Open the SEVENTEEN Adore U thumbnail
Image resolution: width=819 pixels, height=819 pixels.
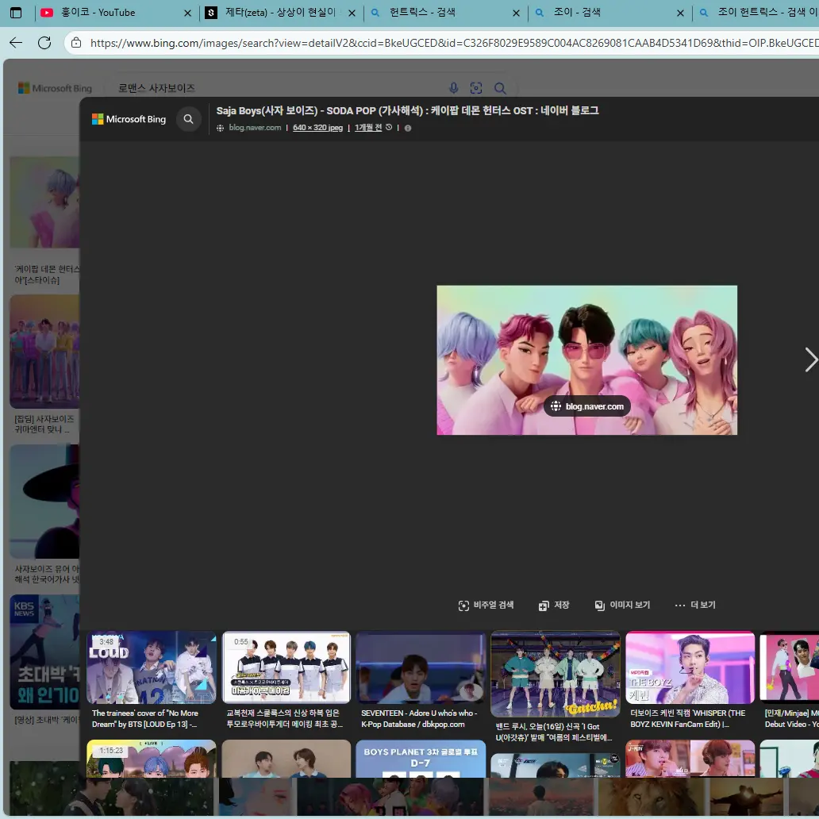[x=421, y=667]
